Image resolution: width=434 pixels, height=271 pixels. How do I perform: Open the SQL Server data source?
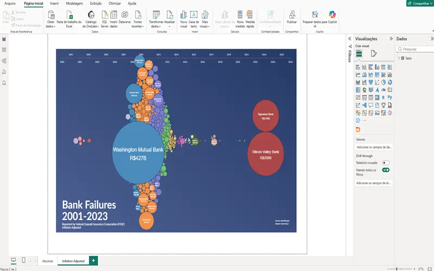tap(104, 15)
